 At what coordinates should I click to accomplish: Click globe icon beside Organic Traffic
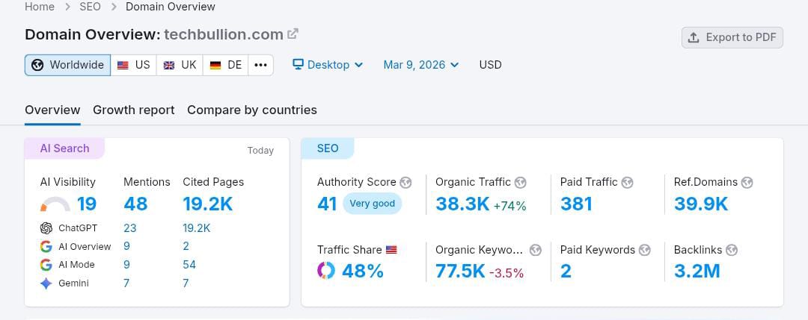[521, 182]
